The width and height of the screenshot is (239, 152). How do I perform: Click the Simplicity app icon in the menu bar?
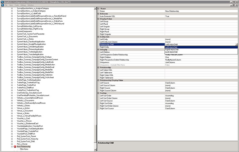point(3,5)
